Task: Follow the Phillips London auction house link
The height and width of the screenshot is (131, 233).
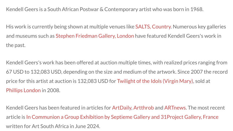Action: [23, 90]
